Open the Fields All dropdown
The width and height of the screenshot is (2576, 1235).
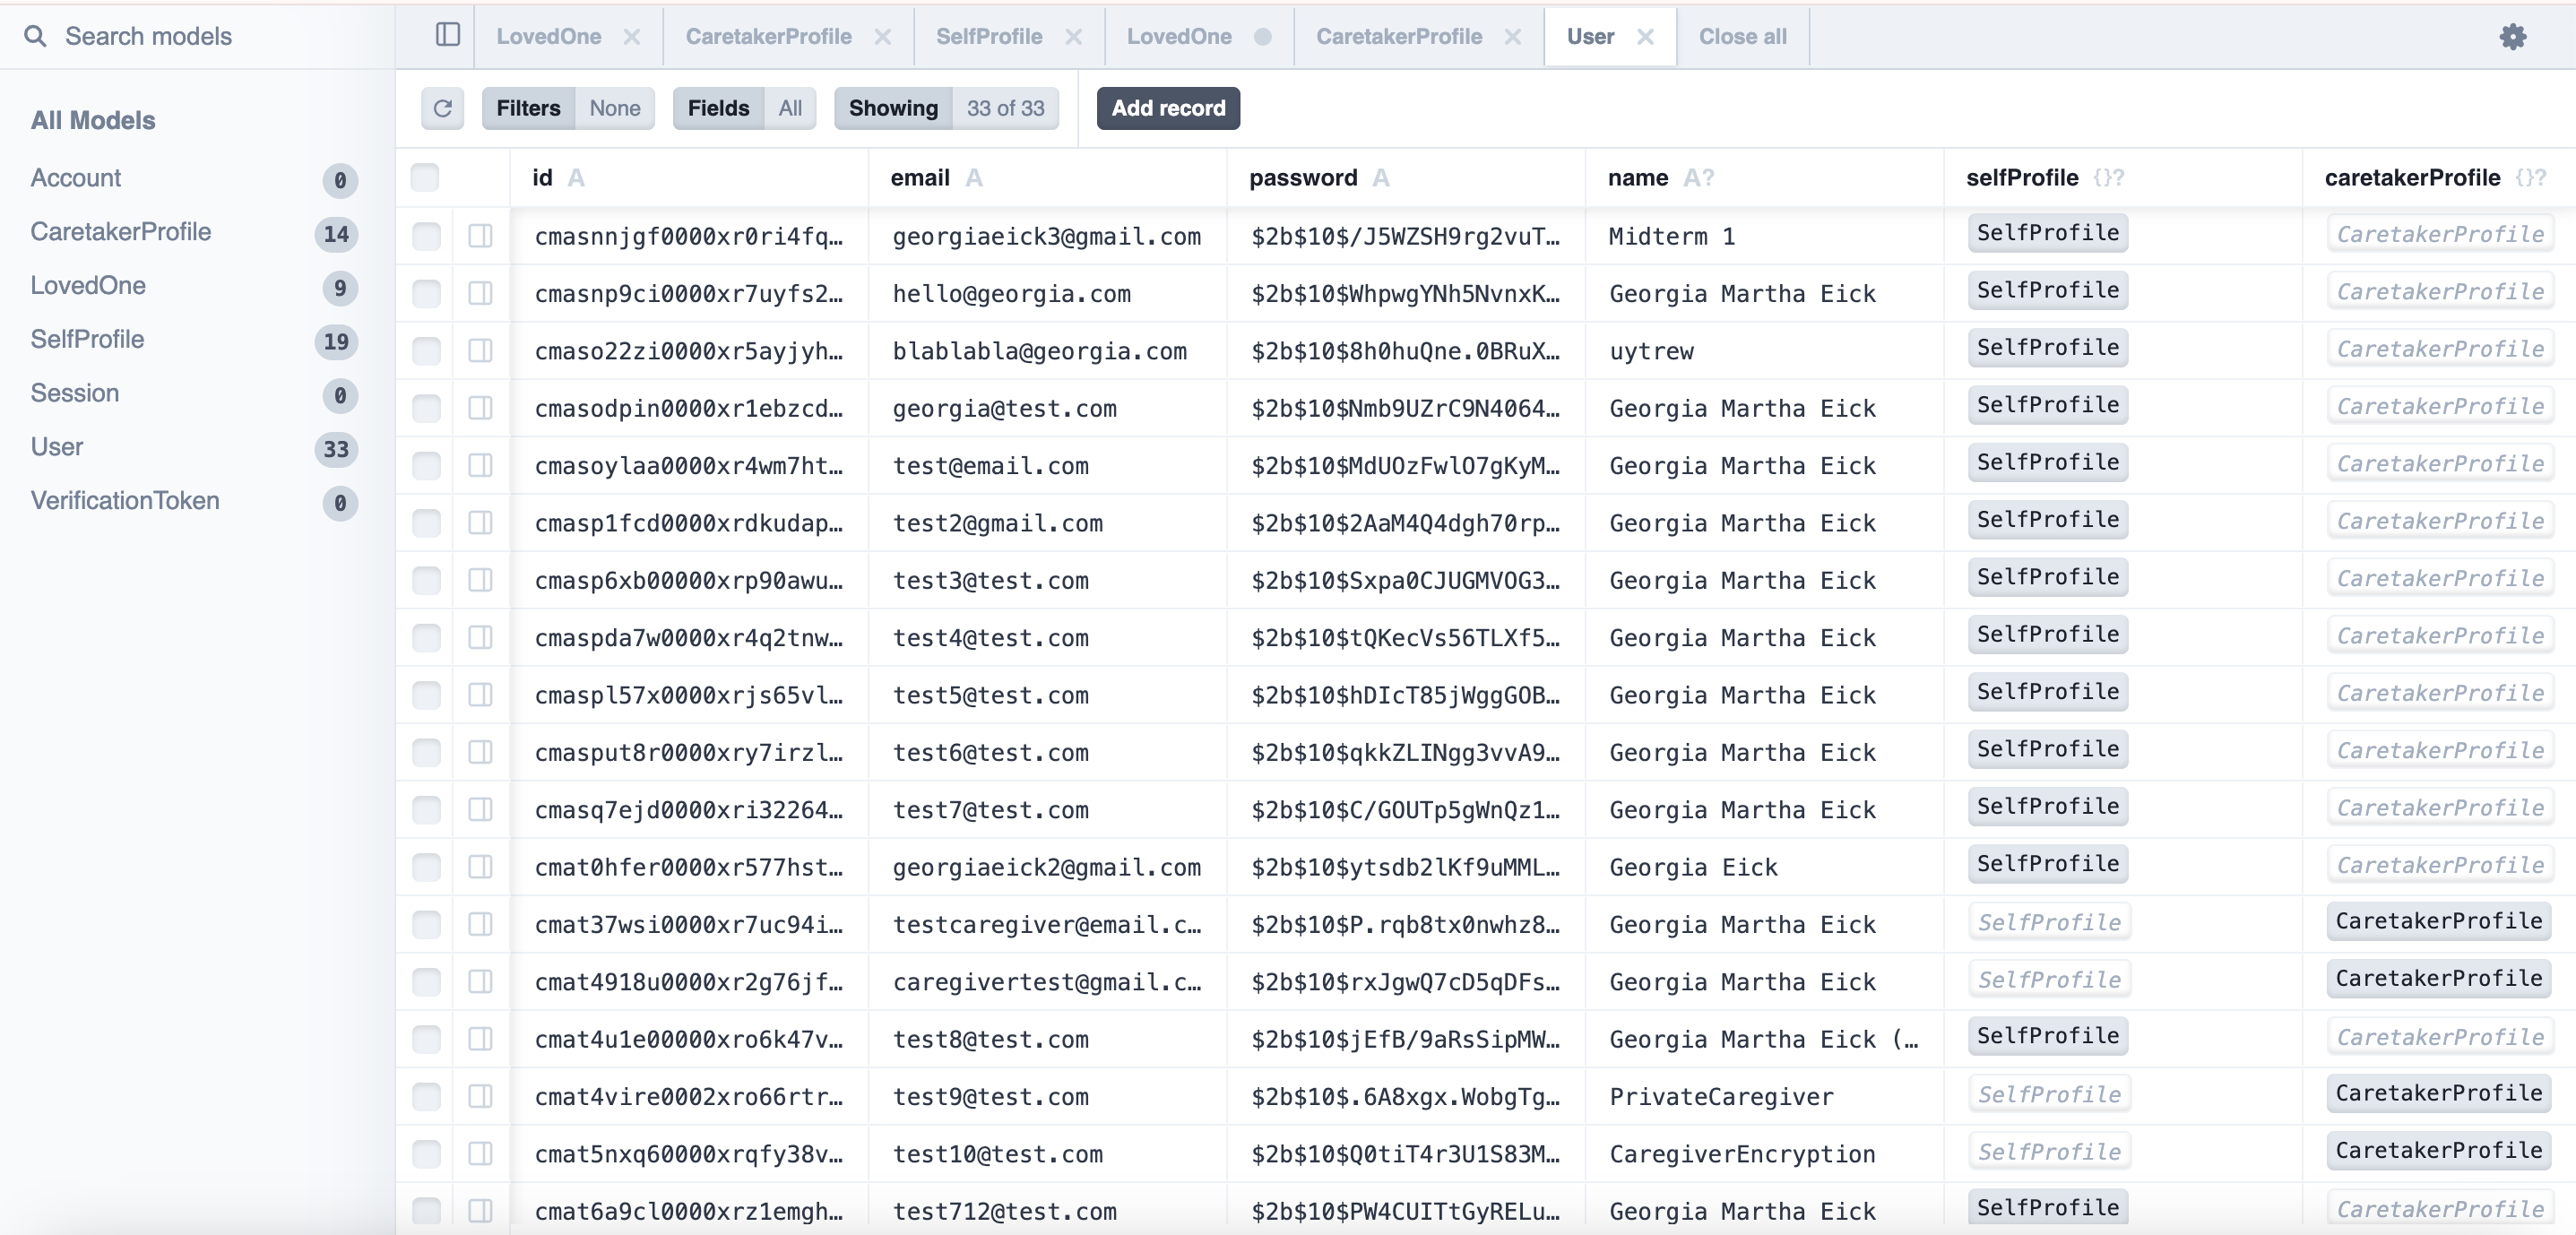pos(744,108)
